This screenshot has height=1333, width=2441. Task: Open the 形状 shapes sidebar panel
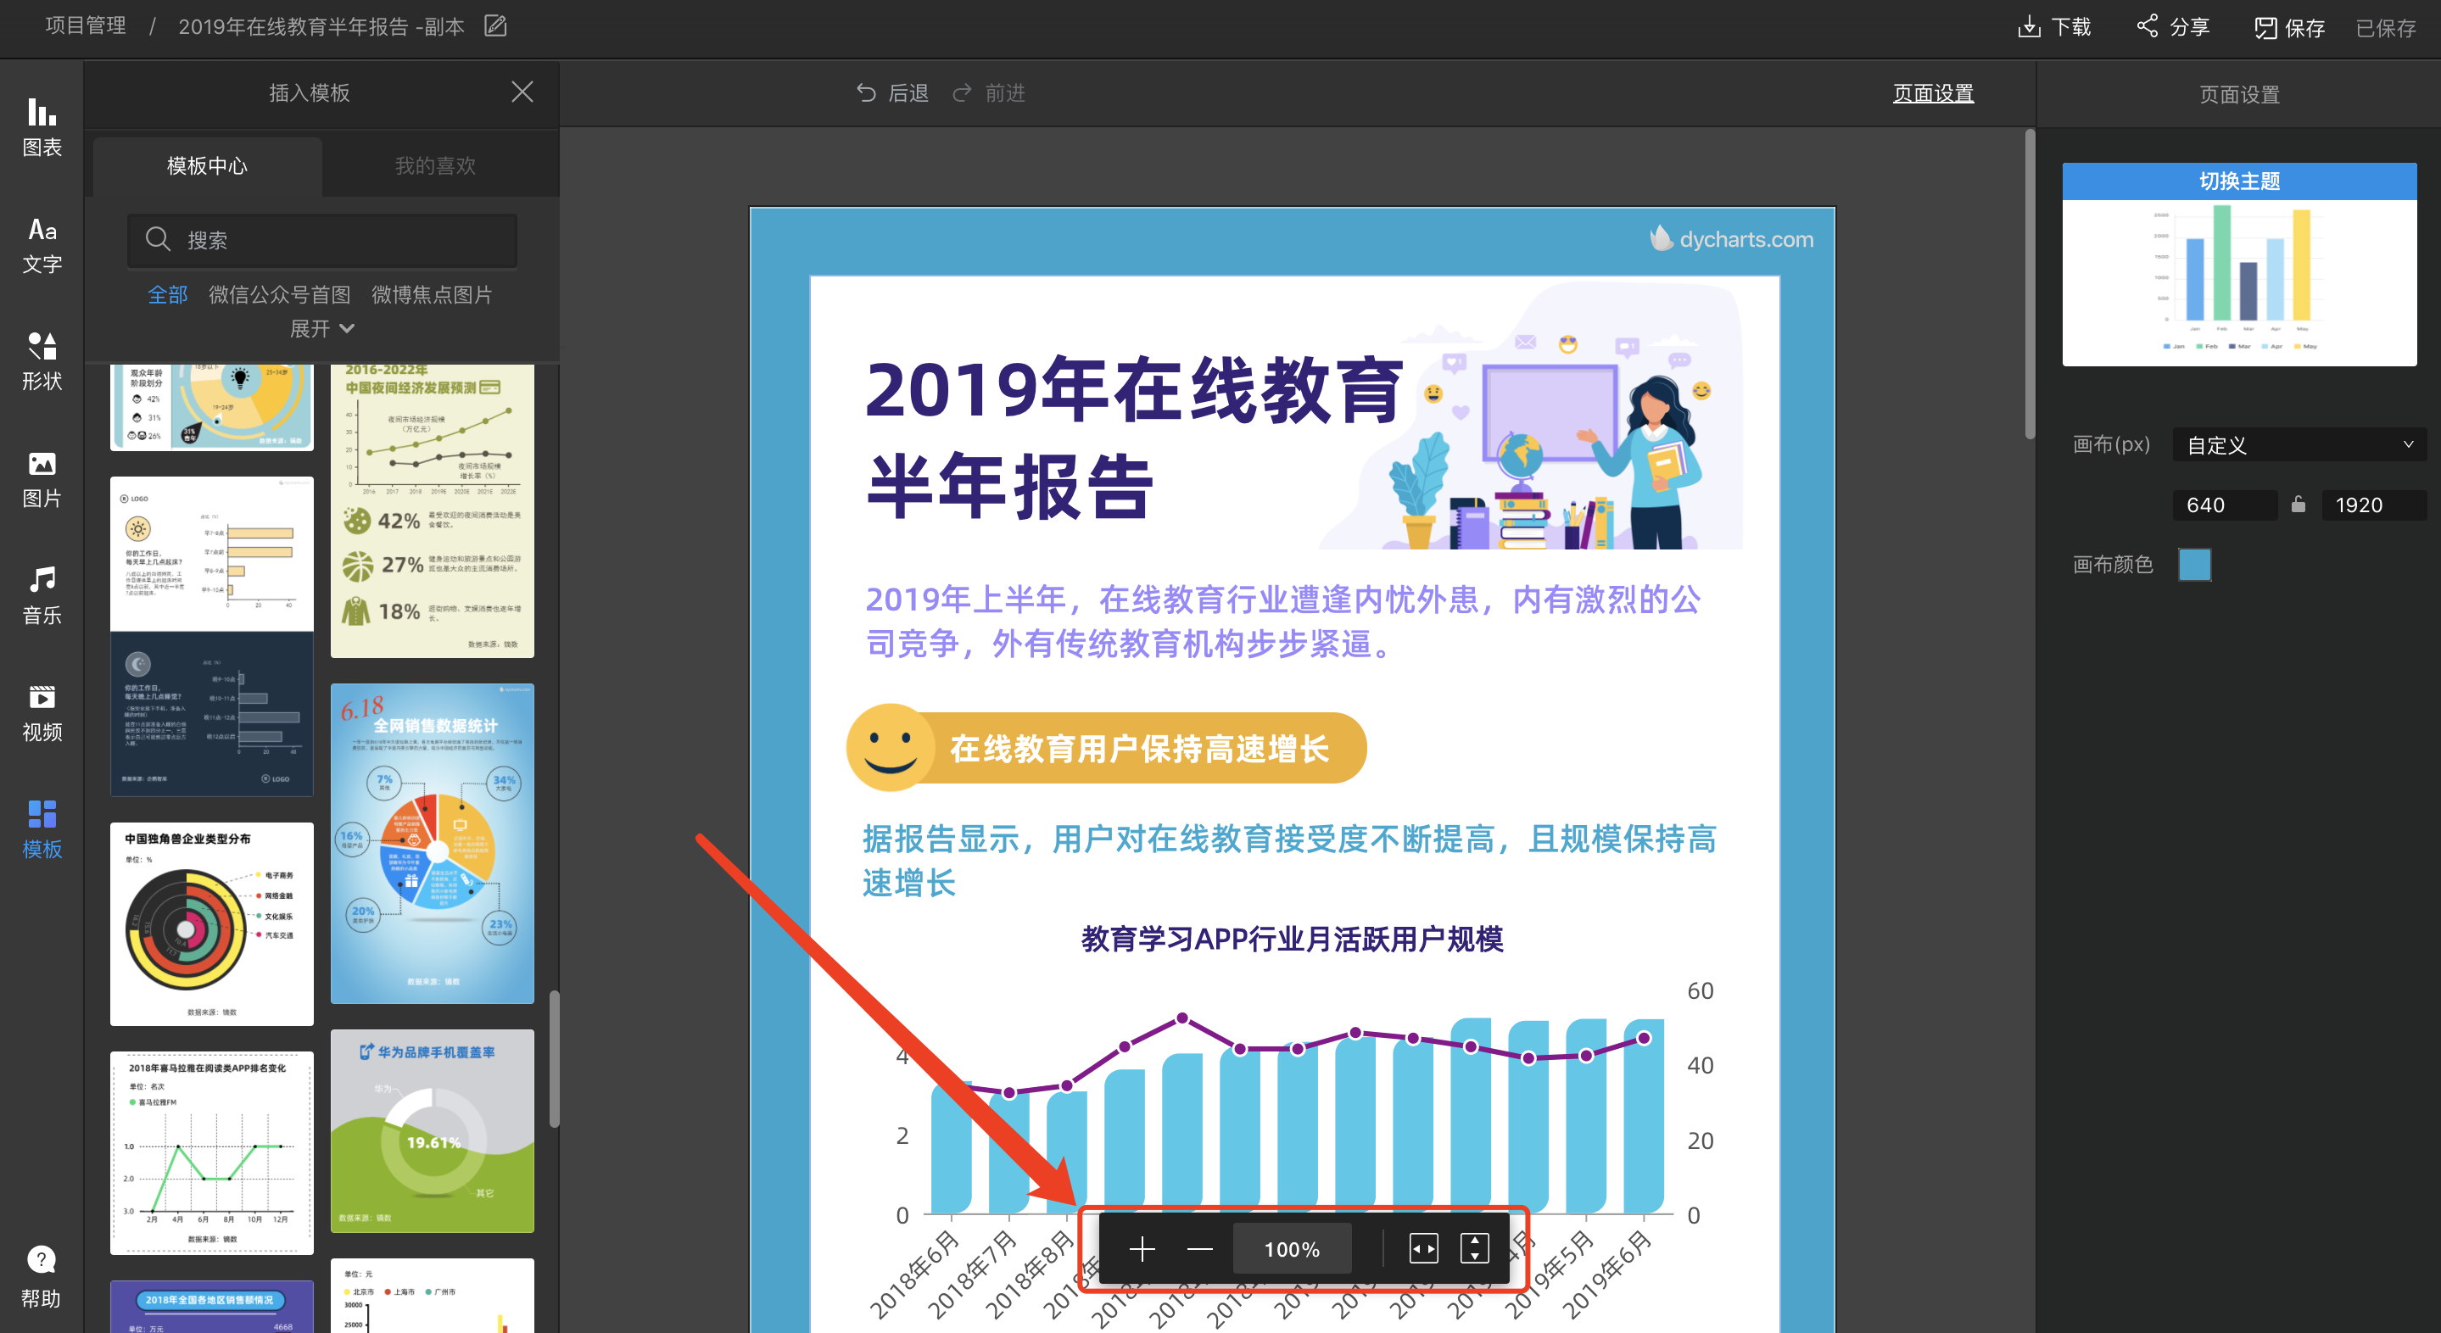[42, 362]
